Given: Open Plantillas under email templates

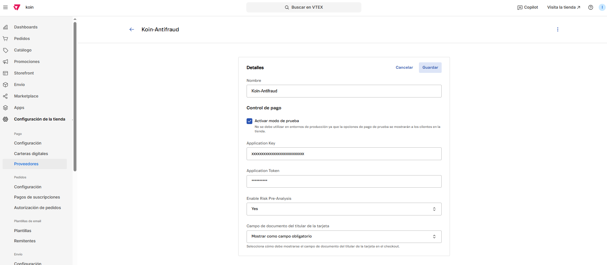Looking at the screenshot, I should coord(23,231).
